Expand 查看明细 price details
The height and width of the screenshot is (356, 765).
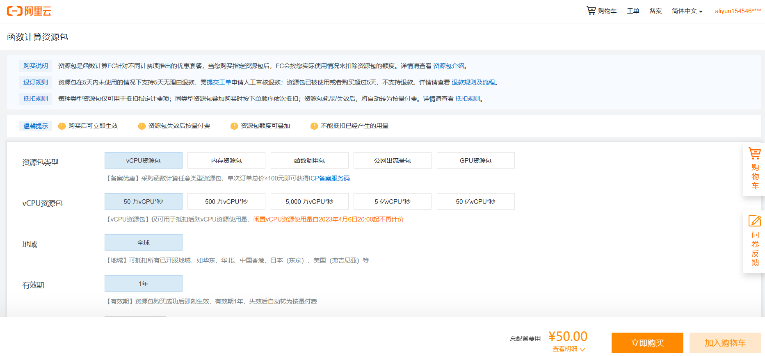pos(569,349)
